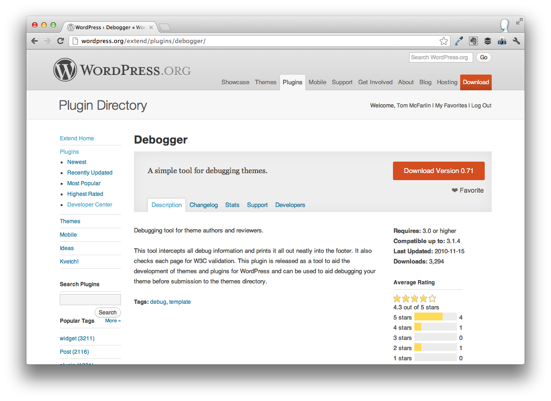The image size is (551, 401).
Task: Open the Blog nav item
Action: (425, 82)
